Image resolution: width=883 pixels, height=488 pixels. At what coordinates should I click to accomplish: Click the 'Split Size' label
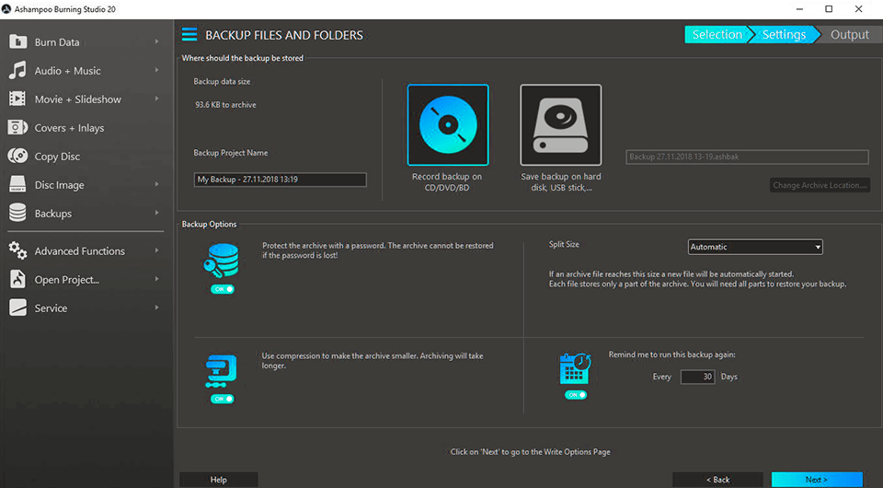pos(564,244)
